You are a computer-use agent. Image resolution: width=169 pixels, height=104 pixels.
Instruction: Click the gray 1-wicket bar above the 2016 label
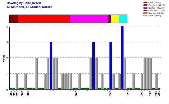coord(17,81)
